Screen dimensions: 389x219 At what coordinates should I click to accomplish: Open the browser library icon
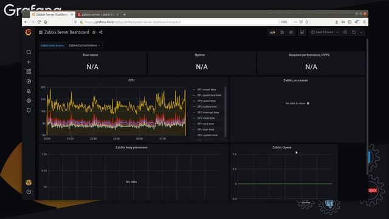tap(343, 22)
